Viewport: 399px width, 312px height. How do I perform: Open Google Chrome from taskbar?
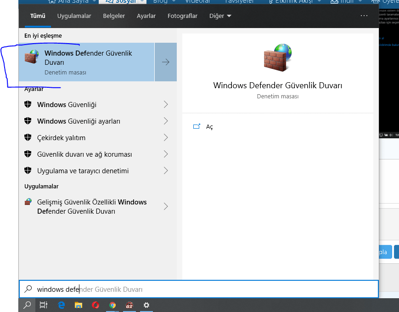112,305
